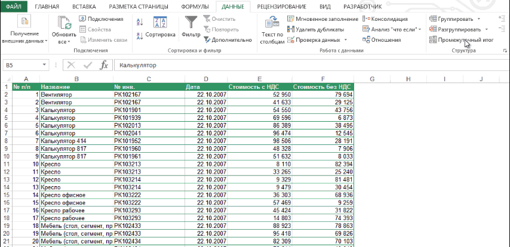Image resolution: width=510 pixels, height=247 pixels.
Task: Sort A to Z ascending icon
Action: point(140,22)
